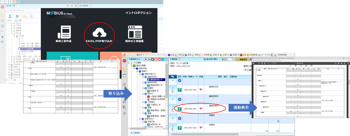
Task: Open 既存の工事編集 window icon
Action: click(135, 32)
